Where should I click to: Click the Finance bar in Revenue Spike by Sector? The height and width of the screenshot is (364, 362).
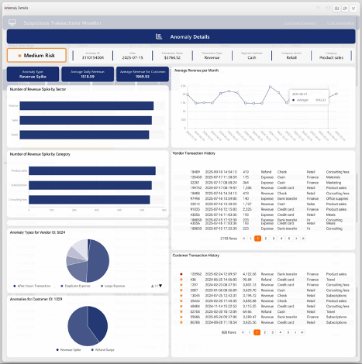87,105
